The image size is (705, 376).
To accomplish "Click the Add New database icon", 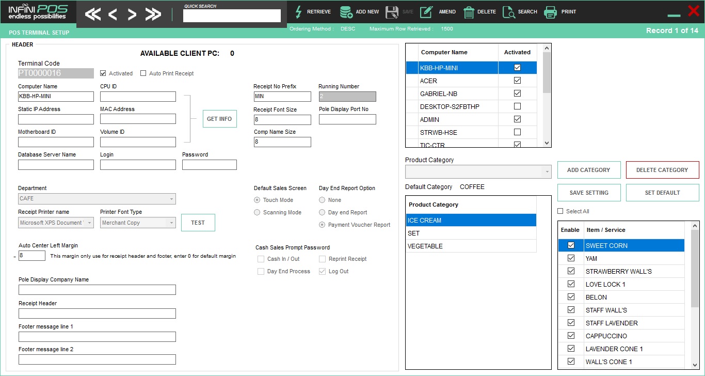I will 346,12.
